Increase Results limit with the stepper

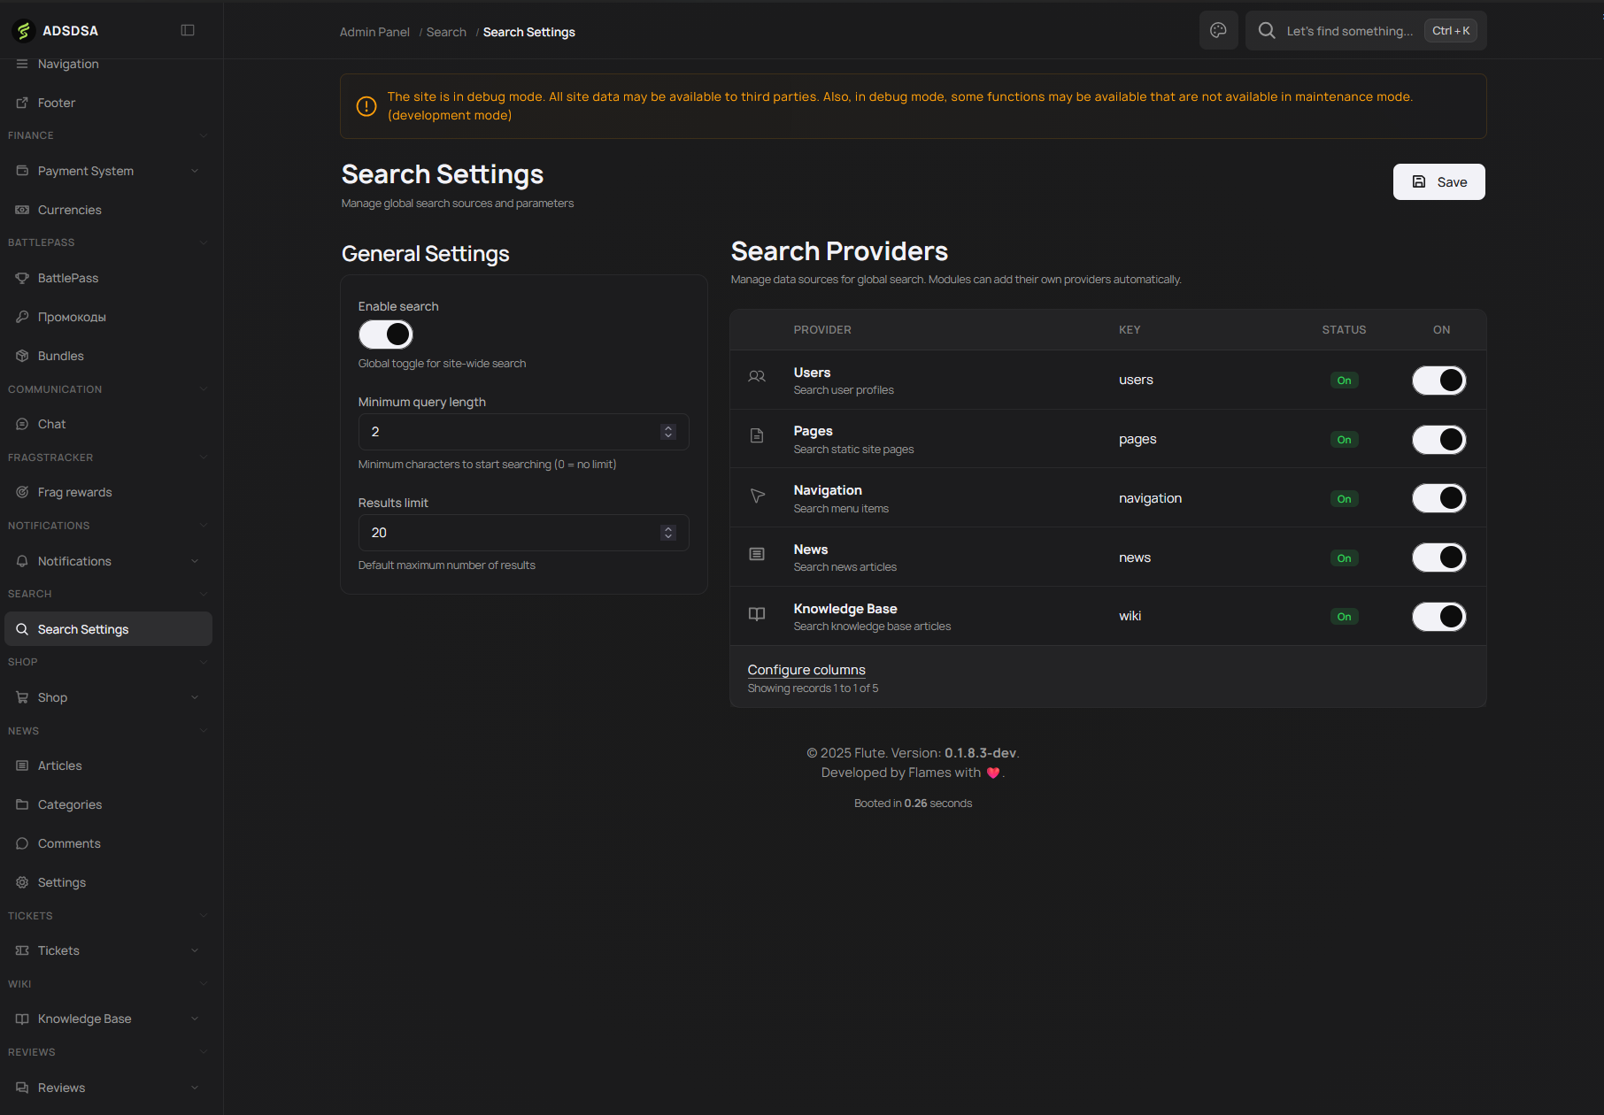[x=668, y=527]
